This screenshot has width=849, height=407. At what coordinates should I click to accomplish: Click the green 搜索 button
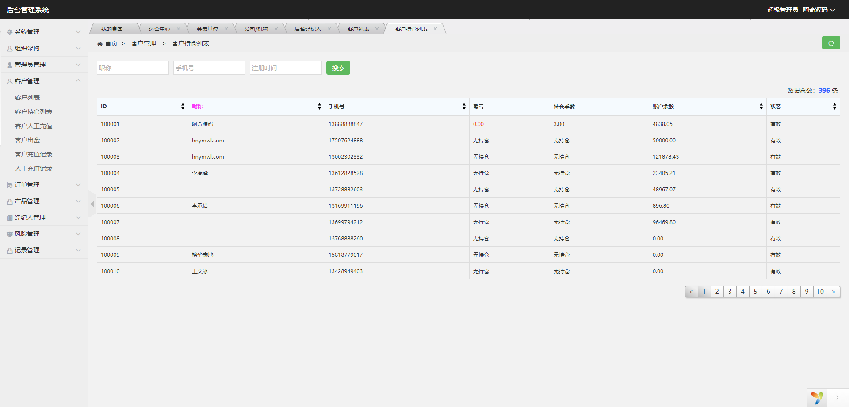point(338,68)
